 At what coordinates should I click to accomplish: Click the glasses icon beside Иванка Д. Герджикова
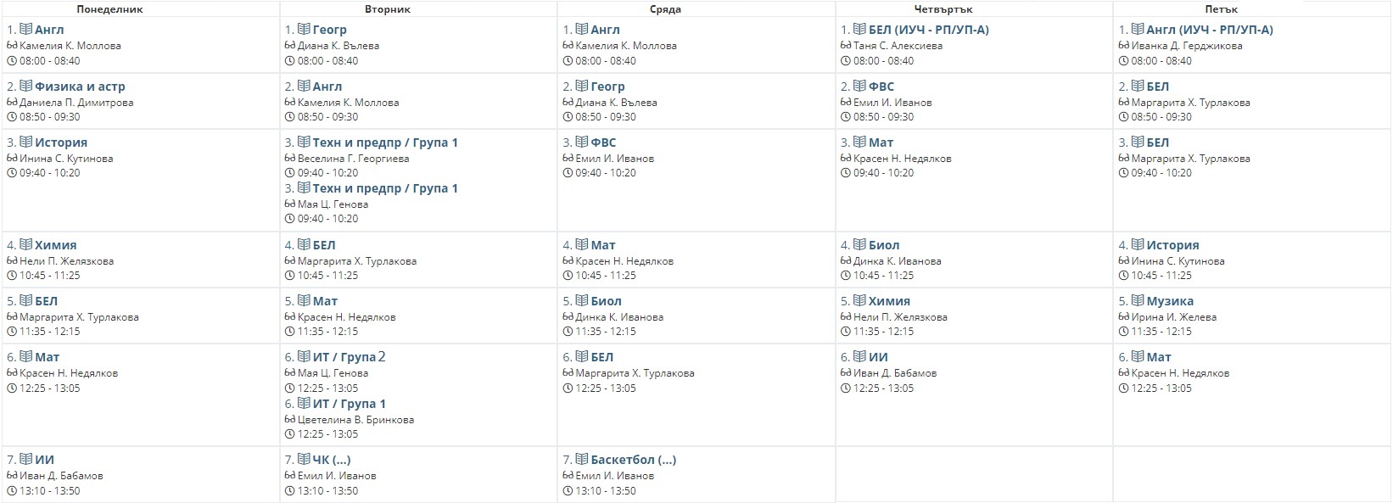pos(1124,46)
